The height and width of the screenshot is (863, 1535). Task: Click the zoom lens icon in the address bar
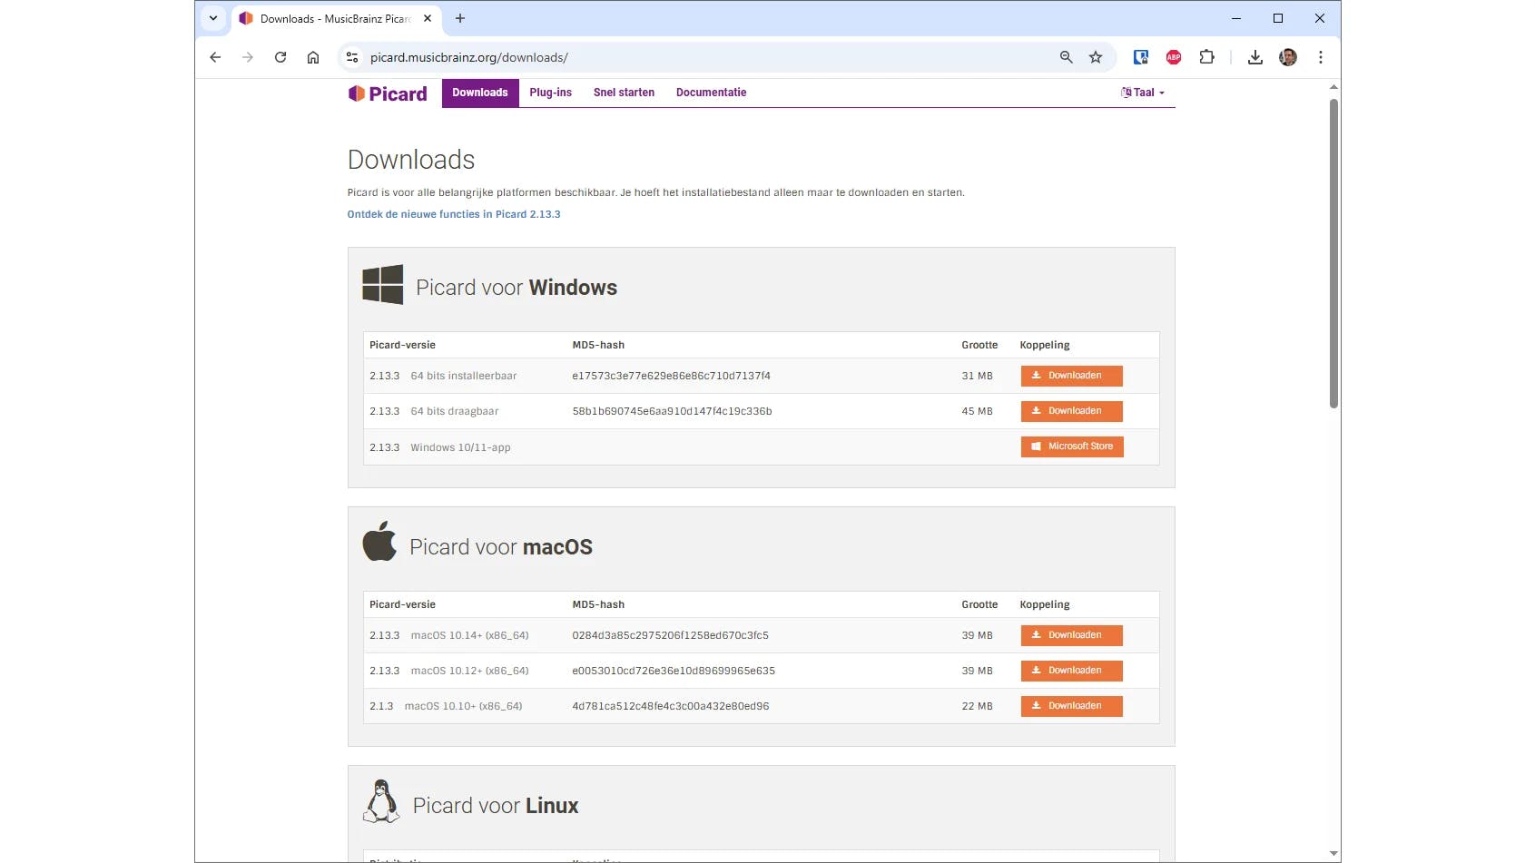(x=1065, y=57)
